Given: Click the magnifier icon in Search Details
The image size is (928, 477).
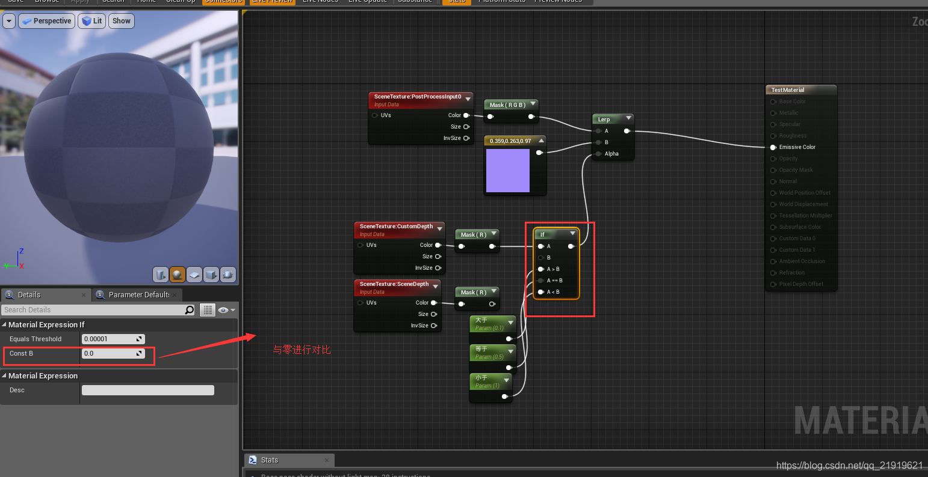Looking at the screenshot, I should 190,310.
